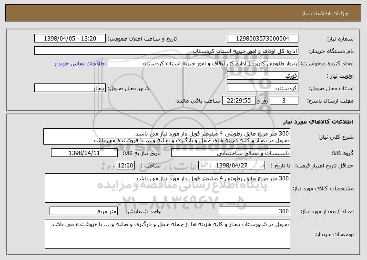367x260 pixels.
Task: Click the delivery province field کردستان
Action: coord(263,88)
